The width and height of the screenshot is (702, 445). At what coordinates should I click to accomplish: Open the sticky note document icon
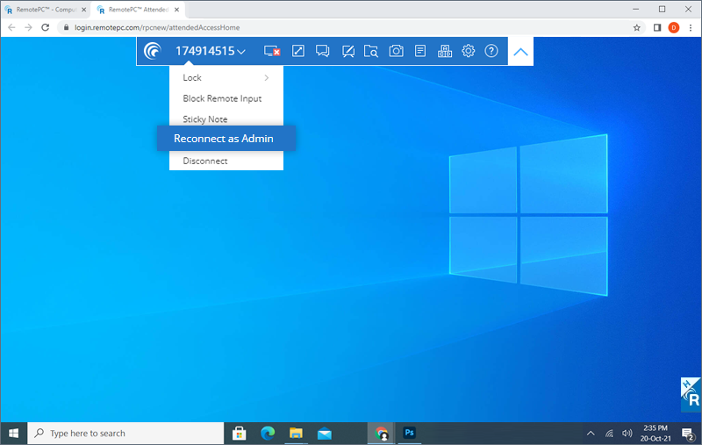tap(420, 51)
